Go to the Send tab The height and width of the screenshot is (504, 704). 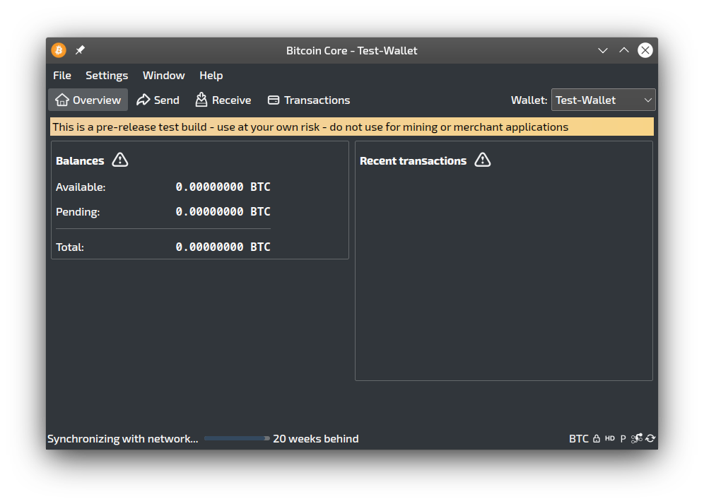[x=158, y=100]
